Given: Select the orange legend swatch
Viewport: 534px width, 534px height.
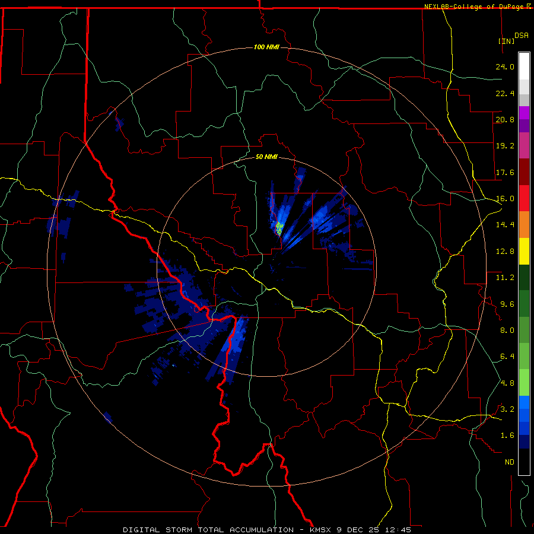Looking at the screenshot, I should [x=524, y=225].
